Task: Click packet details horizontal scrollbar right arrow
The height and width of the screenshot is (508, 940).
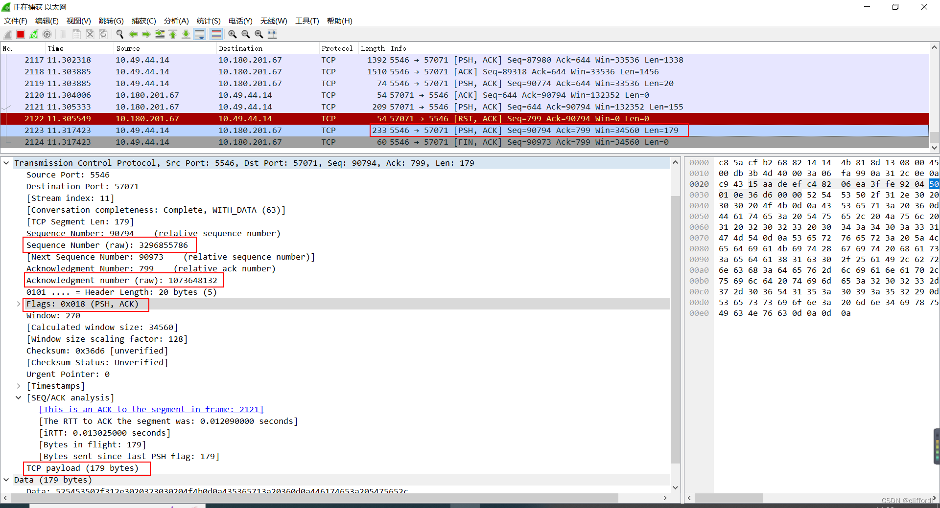Action: pyautogui.click(x=665, y=498)
